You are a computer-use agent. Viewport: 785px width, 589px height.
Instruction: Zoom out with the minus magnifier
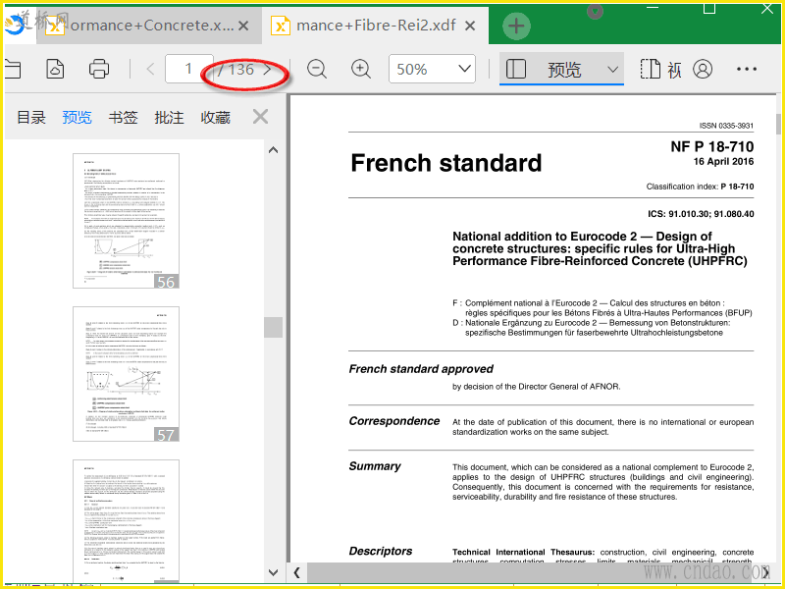point(317,69)
